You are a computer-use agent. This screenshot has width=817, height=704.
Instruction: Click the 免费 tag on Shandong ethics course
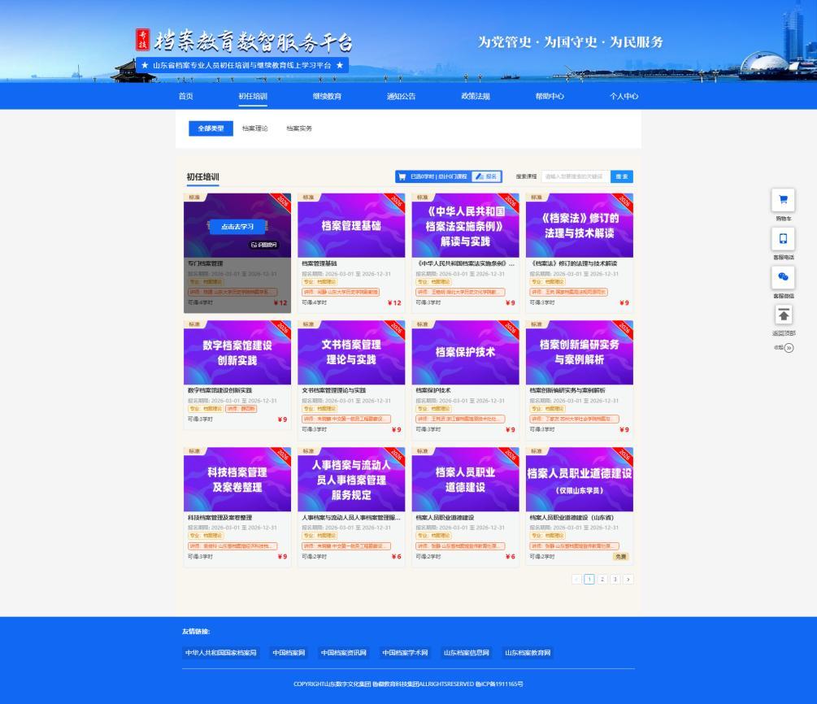click(621, 557)
